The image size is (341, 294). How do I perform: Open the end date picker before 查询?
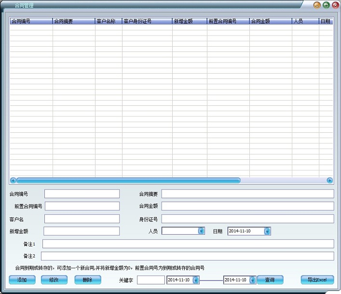[252, 280]
